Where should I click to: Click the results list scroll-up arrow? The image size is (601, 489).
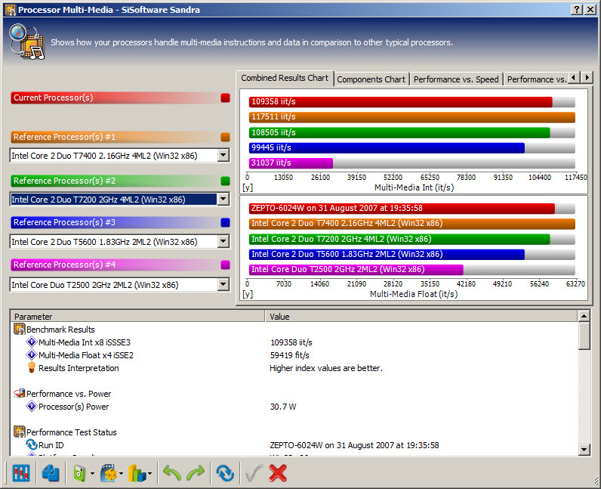click(584, 316)
